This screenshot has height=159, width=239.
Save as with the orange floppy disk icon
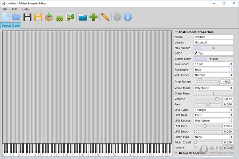pos(38,17)
